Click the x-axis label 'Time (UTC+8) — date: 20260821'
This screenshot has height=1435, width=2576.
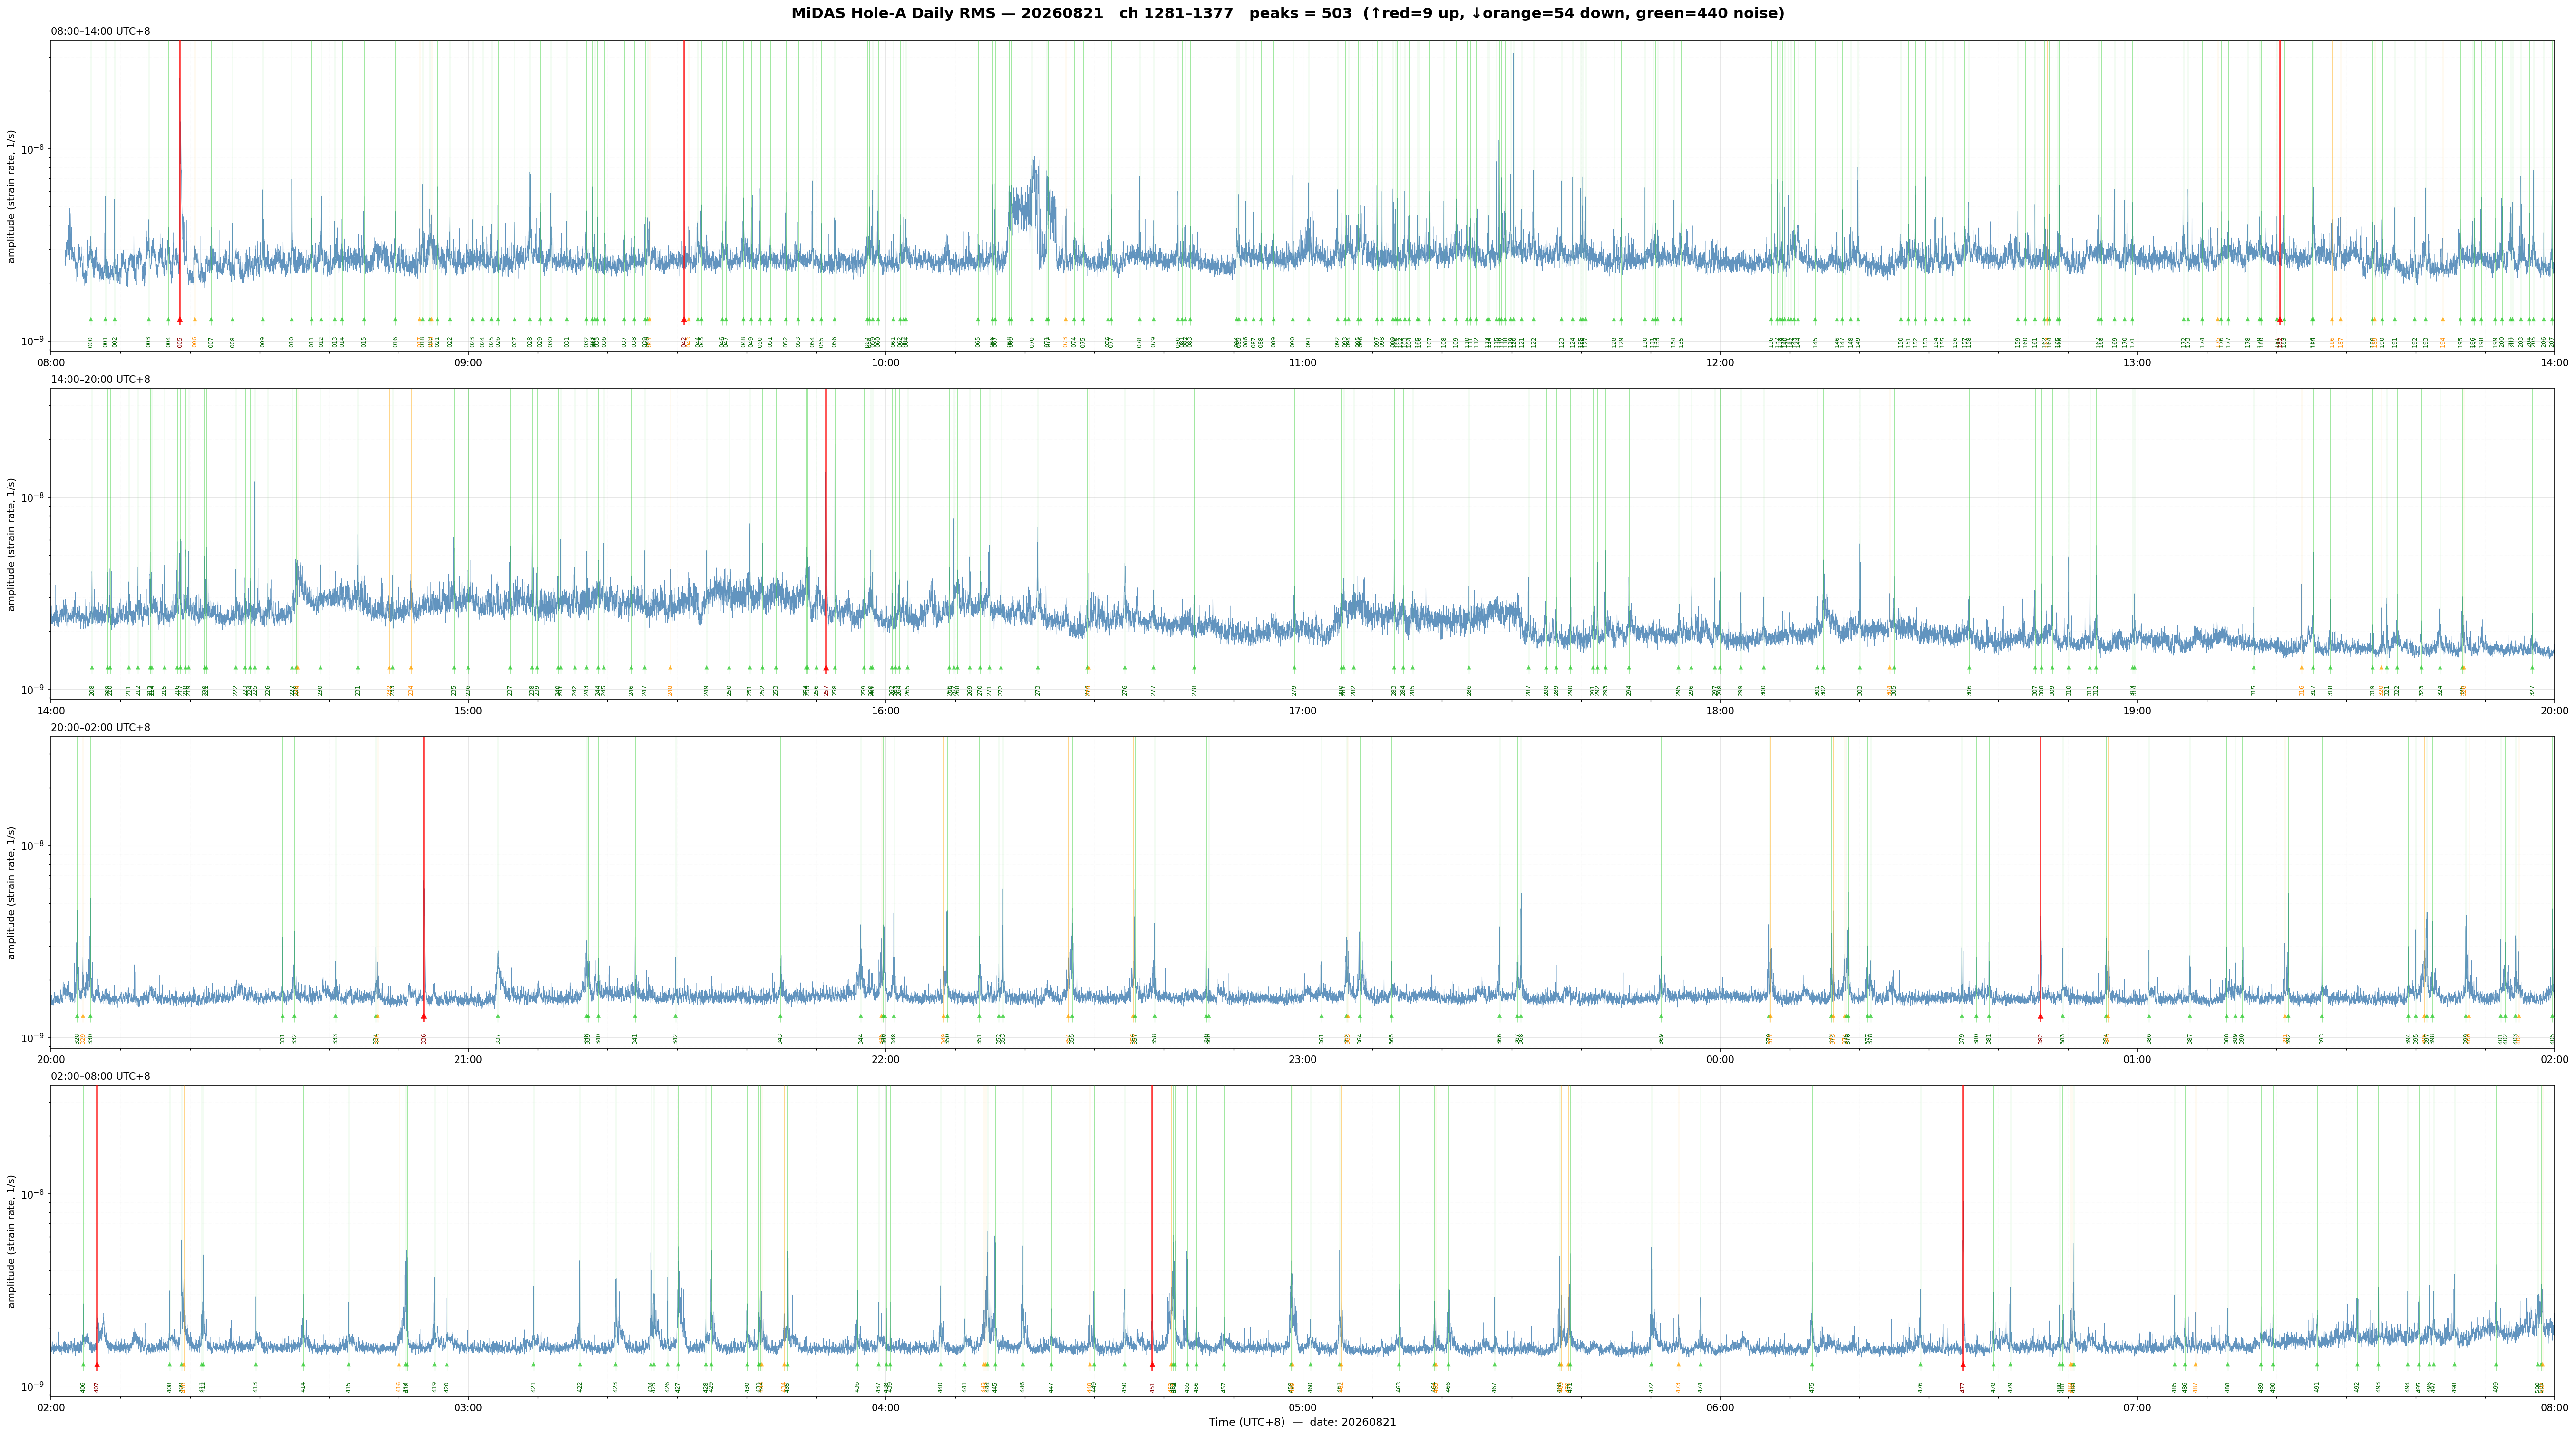point(1302,1422)
